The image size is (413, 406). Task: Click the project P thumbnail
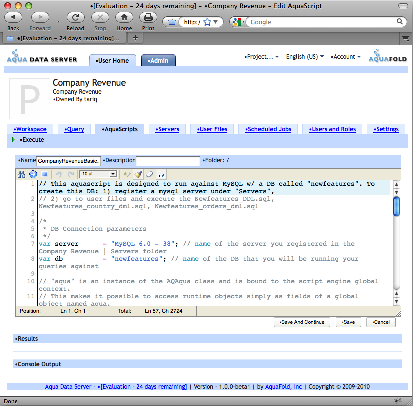pyautogui.click(x=30, y=99)
